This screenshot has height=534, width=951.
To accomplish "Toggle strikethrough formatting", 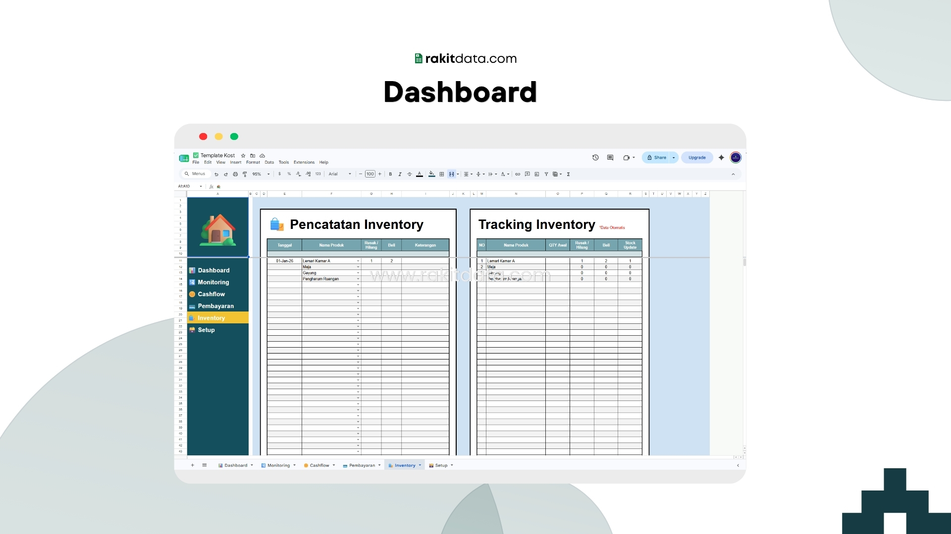I will tap(409, 174).
